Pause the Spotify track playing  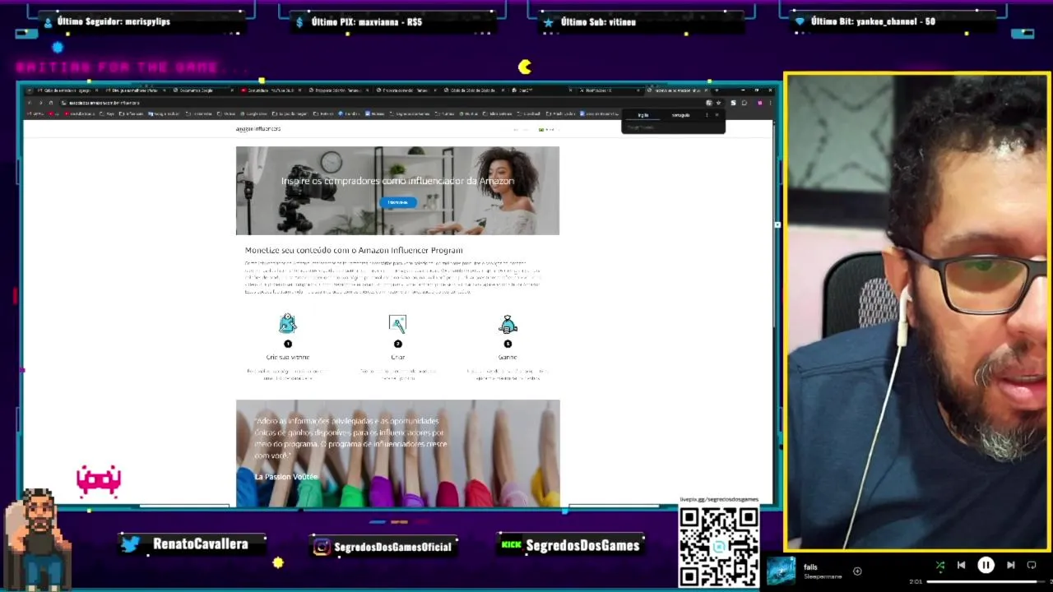pyautogui.click(x=986, y=565)
